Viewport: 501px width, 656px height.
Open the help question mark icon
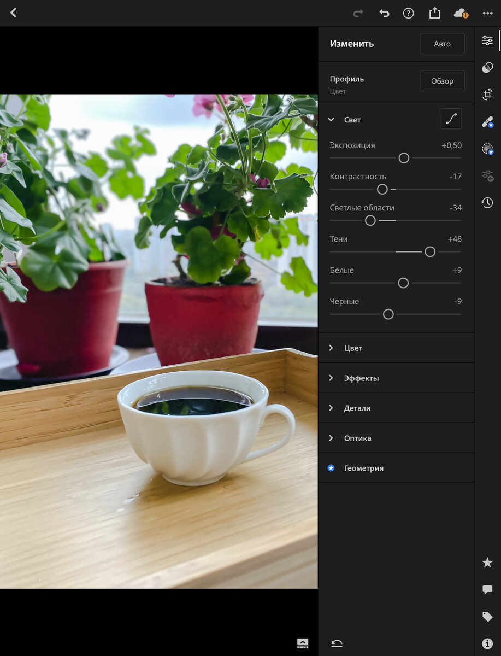tap(409, 13)
